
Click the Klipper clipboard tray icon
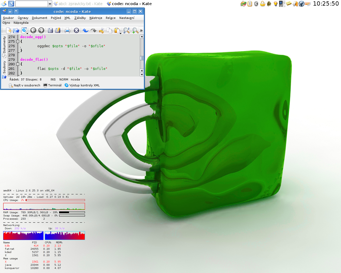click(250, 4)
